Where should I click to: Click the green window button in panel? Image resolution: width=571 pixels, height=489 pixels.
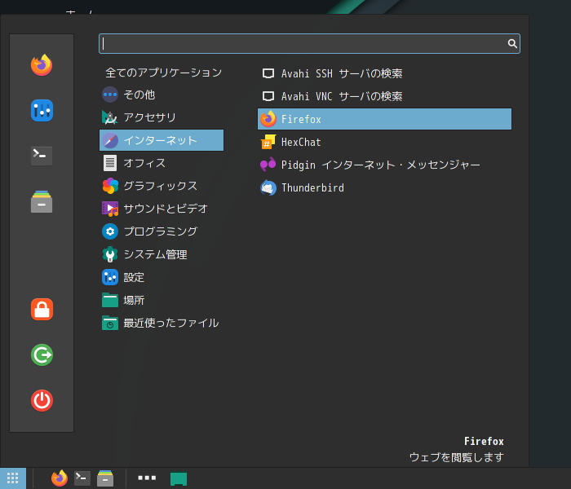click(x=179, y=479)
